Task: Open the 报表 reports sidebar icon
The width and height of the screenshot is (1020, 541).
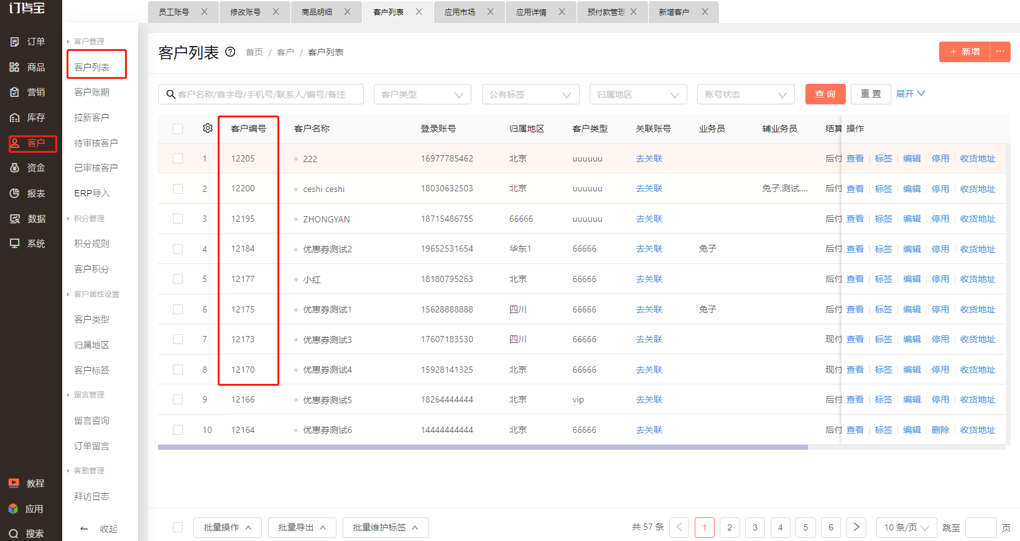Action: pyautogui.click(x=14, y=193)
